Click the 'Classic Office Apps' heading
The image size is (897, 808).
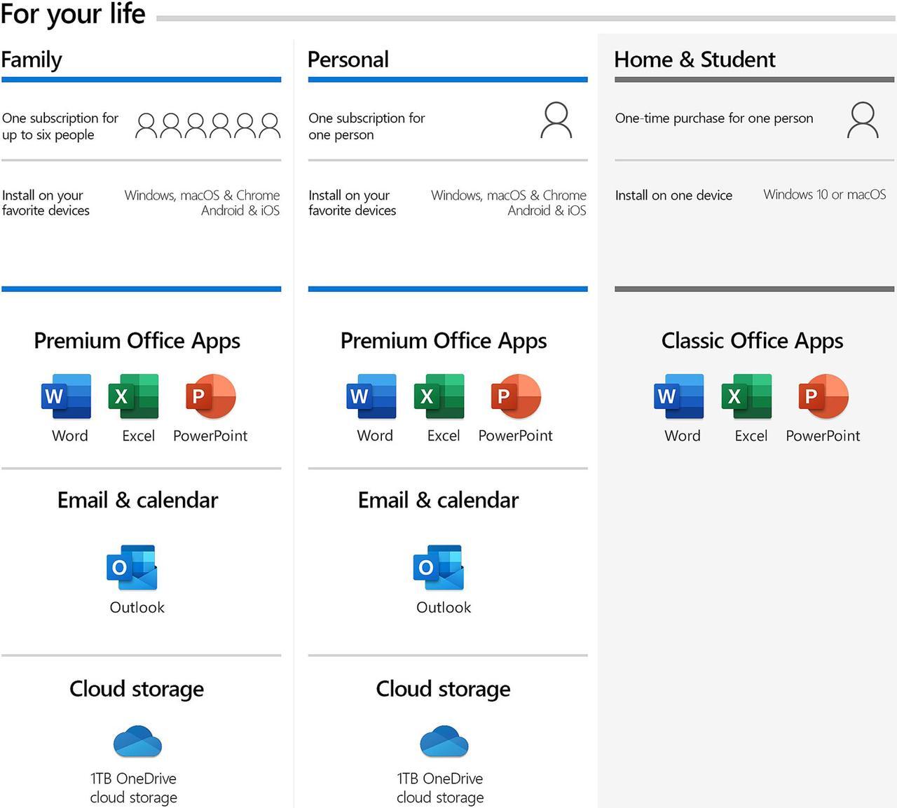coord(753,341)
